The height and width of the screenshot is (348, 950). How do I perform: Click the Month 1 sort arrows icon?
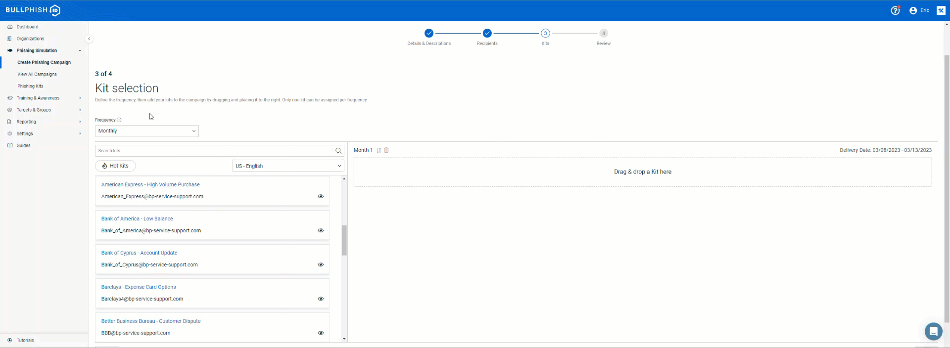[x=379, y=150]
